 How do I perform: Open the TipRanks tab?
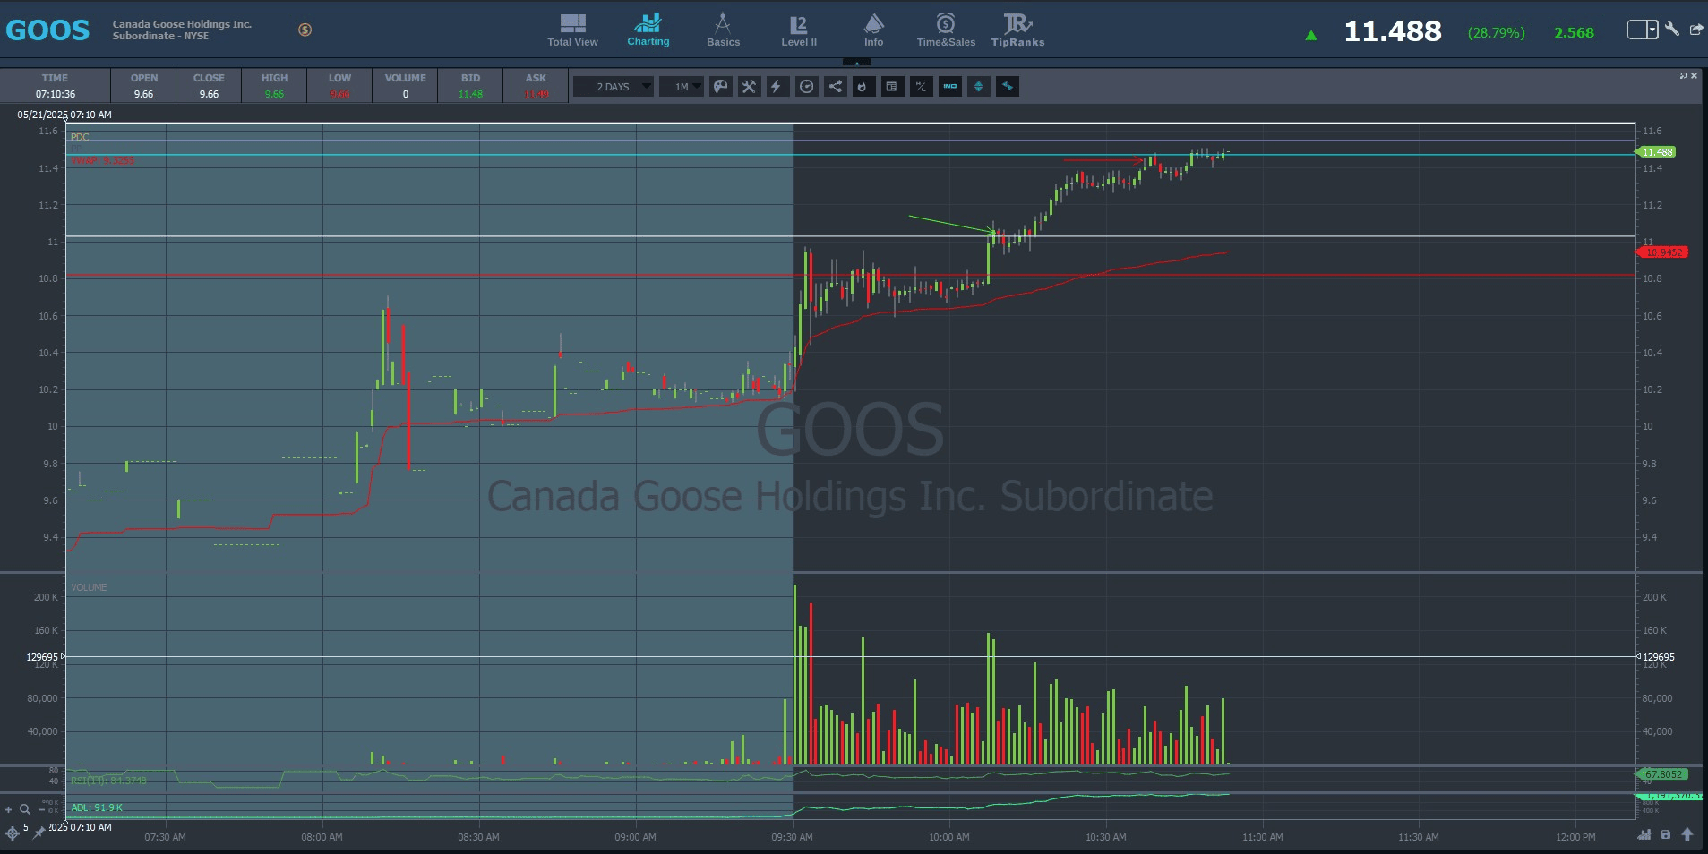(x=1017, y=30)
